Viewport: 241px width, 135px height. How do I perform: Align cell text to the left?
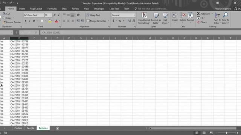64,21
